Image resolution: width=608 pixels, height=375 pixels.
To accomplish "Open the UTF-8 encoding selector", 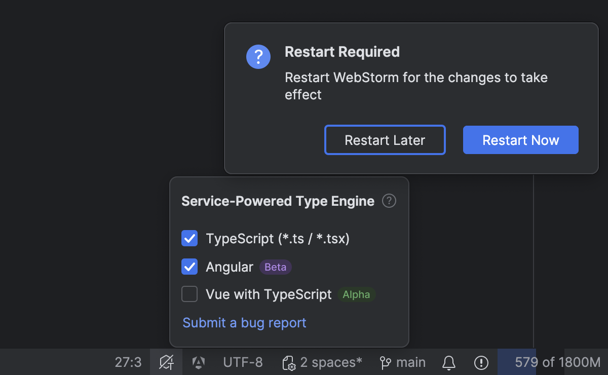I will coord(242,362).
